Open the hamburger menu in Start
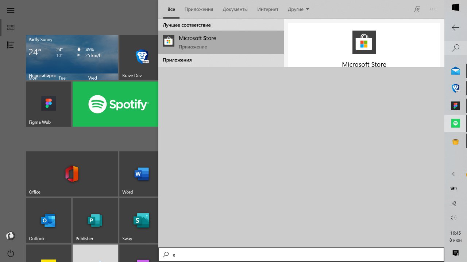 pos(11,11)
